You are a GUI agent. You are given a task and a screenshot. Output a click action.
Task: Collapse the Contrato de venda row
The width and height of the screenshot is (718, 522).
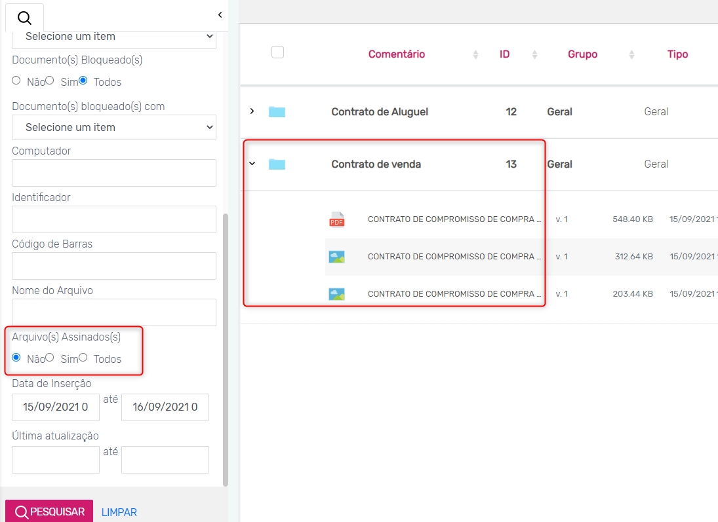point(252,164)
